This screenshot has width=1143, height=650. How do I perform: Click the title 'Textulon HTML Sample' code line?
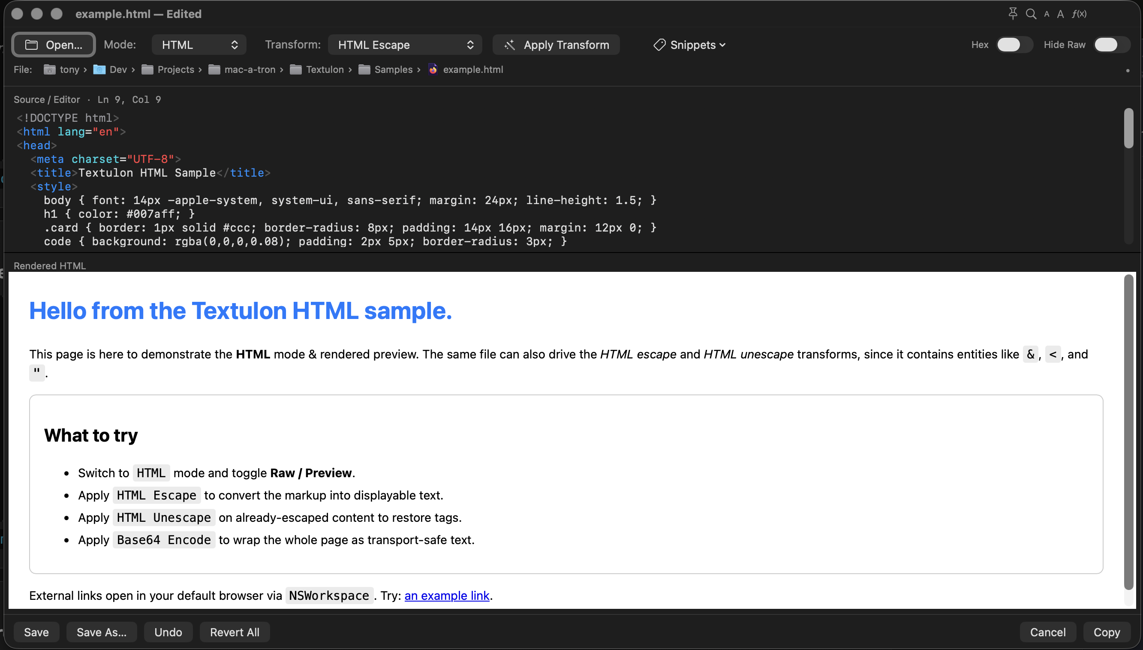[150, 173]
